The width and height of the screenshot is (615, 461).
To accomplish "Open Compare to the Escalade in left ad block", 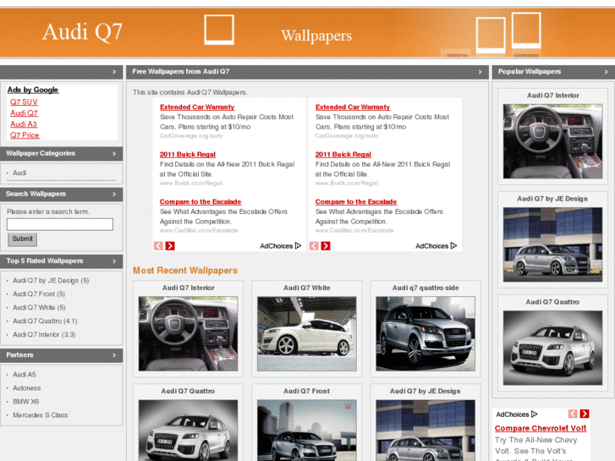I will tap(200, 201).
